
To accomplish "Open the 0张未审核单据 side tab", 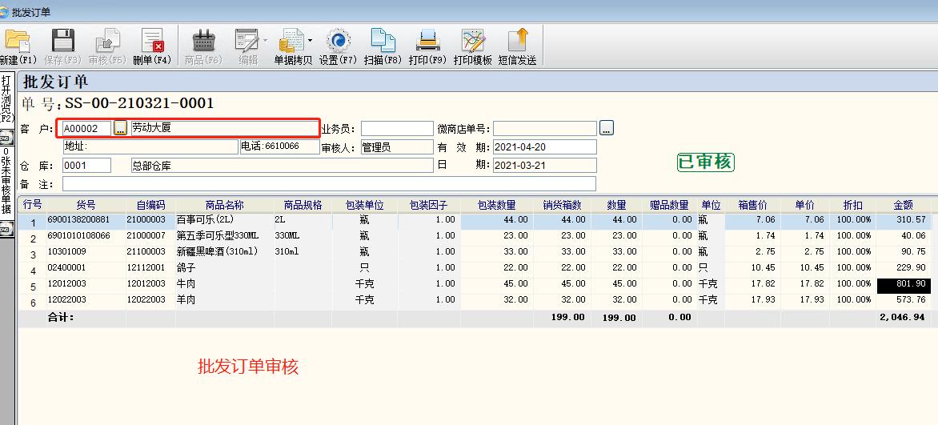I will 6,180.
